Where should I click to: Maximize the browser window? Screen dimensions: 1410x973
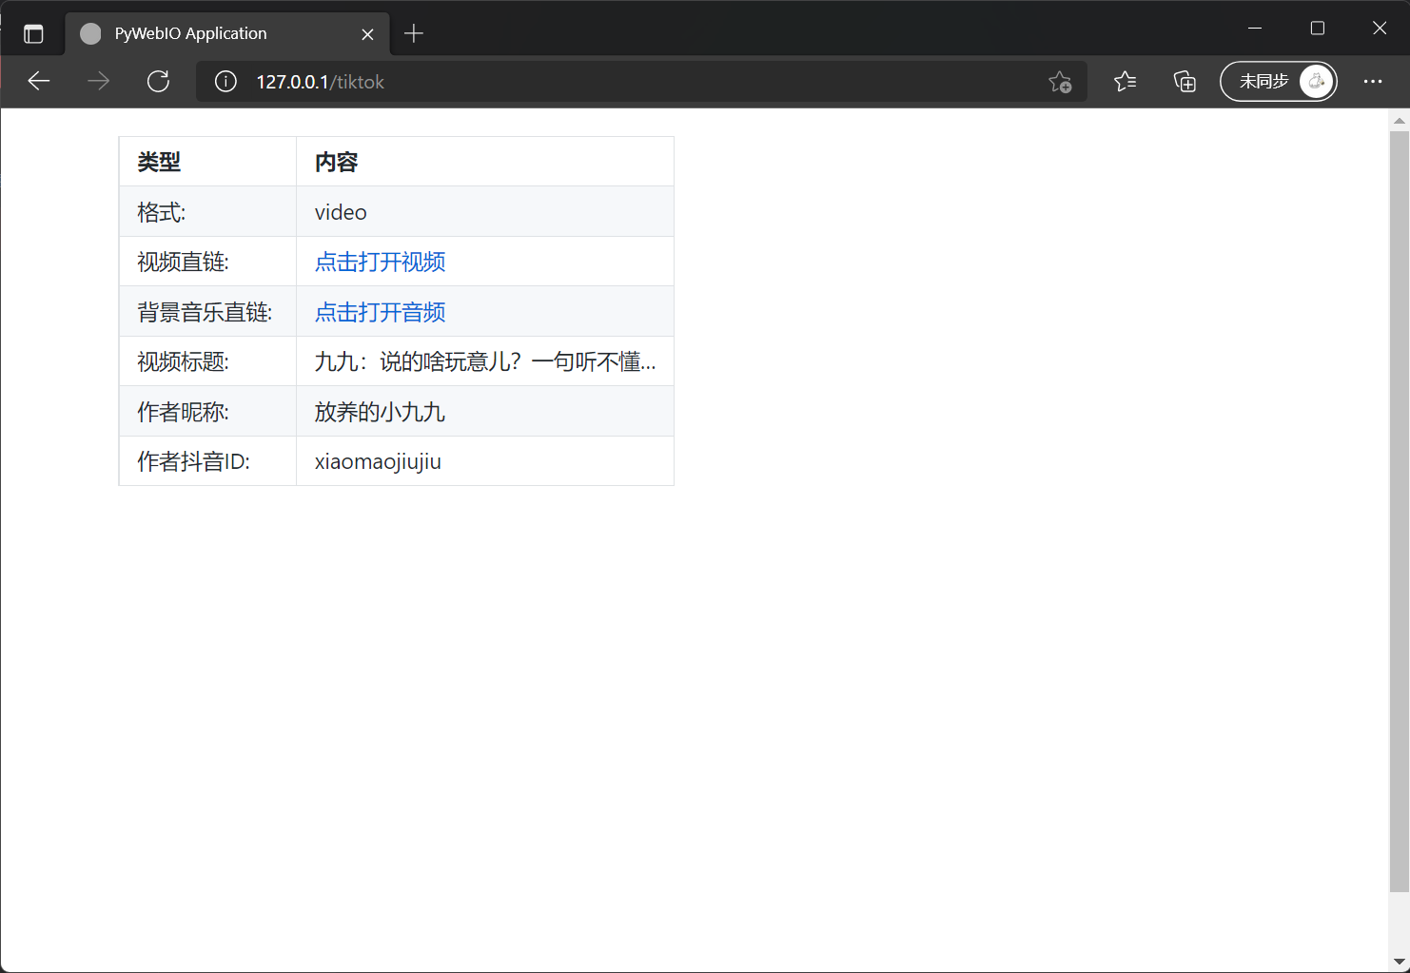pos(1317,29)
